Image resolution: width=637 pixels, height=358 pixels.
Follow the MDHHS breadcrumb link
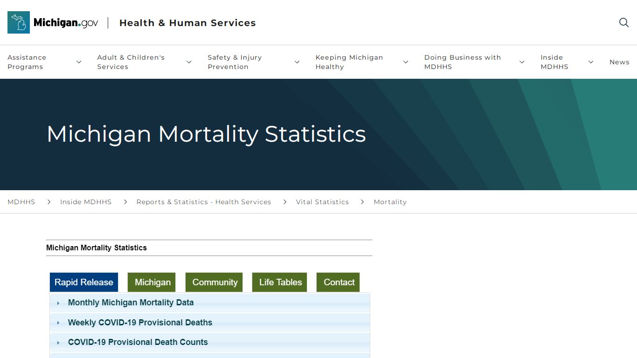click(x=21, y=202)
